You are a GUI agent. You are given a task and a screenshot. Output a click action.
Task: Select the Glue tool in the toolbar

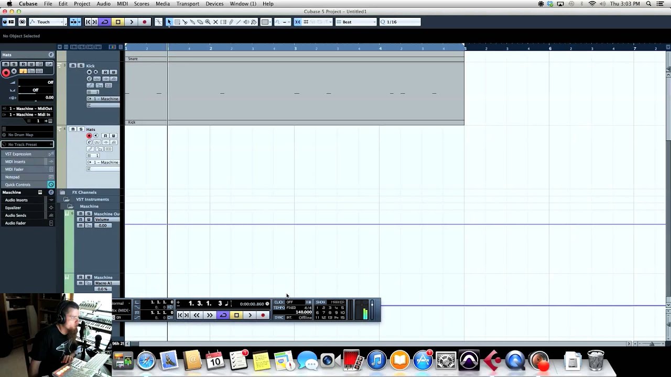point(192,22)
